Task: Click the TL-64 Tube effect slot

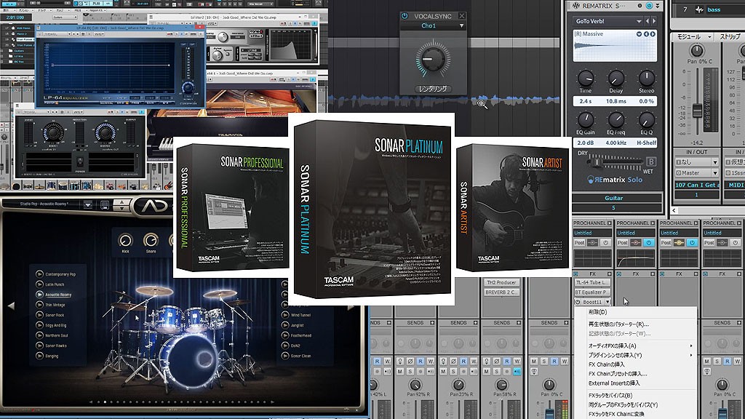Action: (x=592, y=282)
